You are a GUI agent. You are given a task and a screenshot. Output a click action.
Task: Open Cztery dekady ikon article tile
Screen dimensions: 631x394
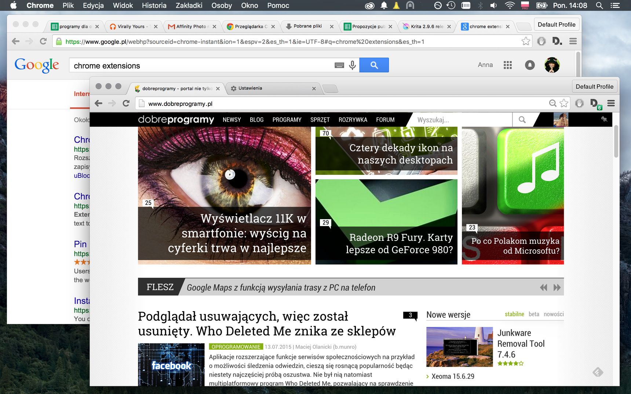pyautogui.click(x=386, y=151)
